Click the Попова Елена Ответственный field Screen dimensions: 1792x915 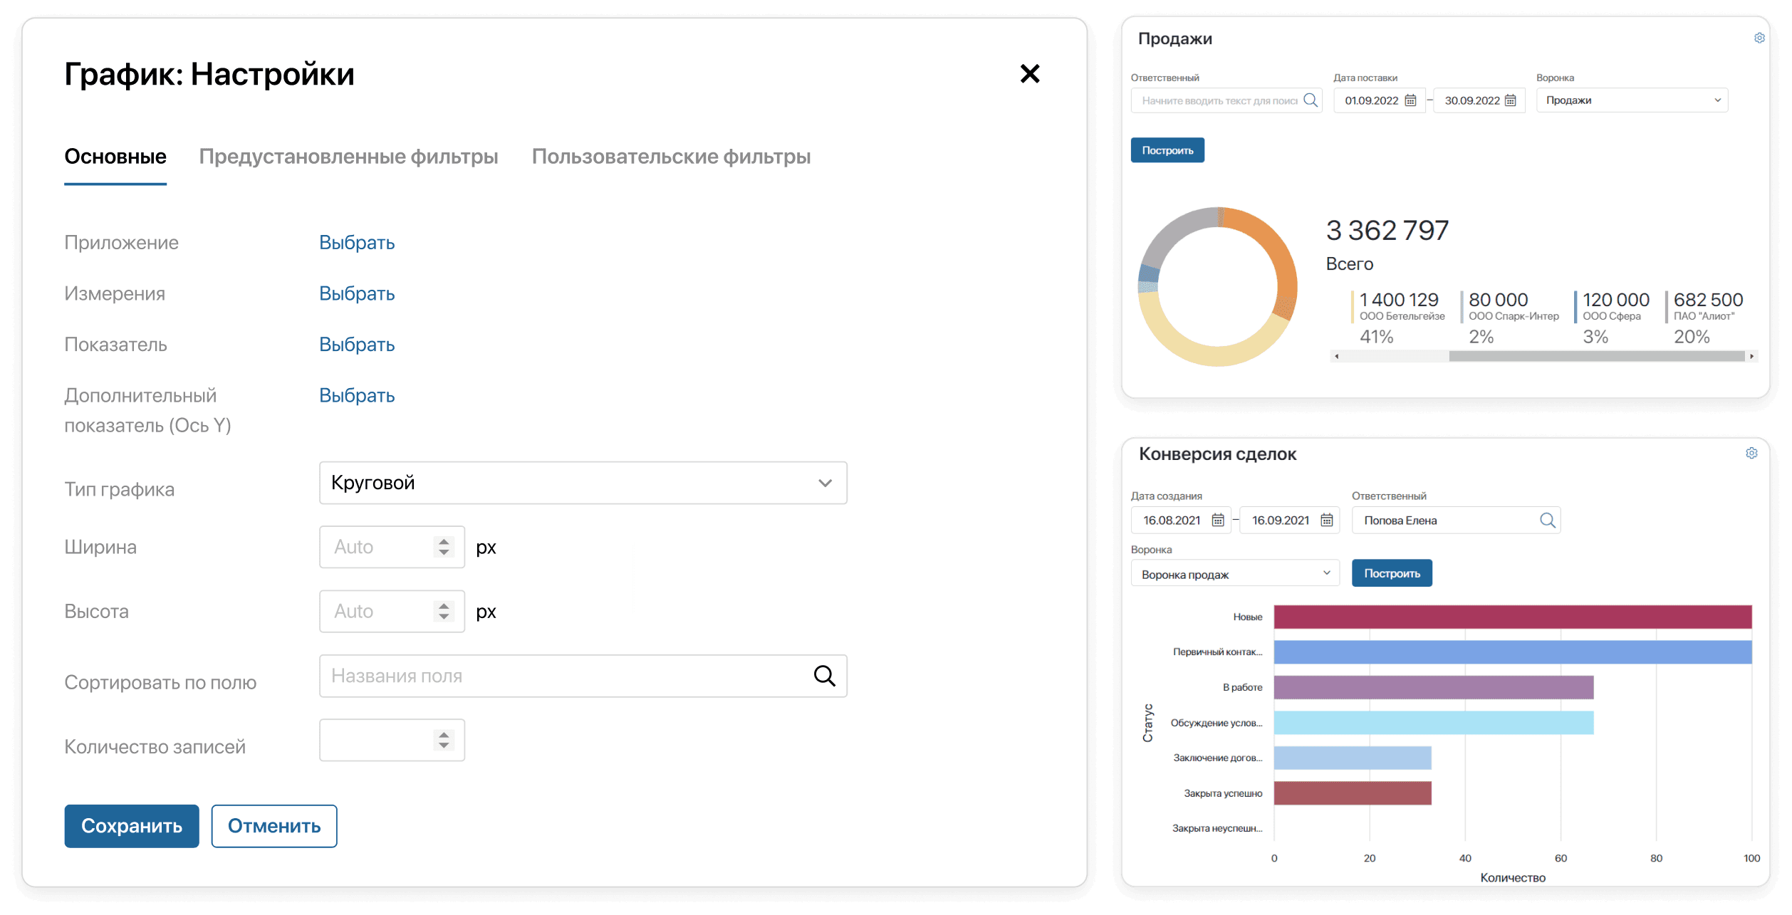coord(1456,521)
